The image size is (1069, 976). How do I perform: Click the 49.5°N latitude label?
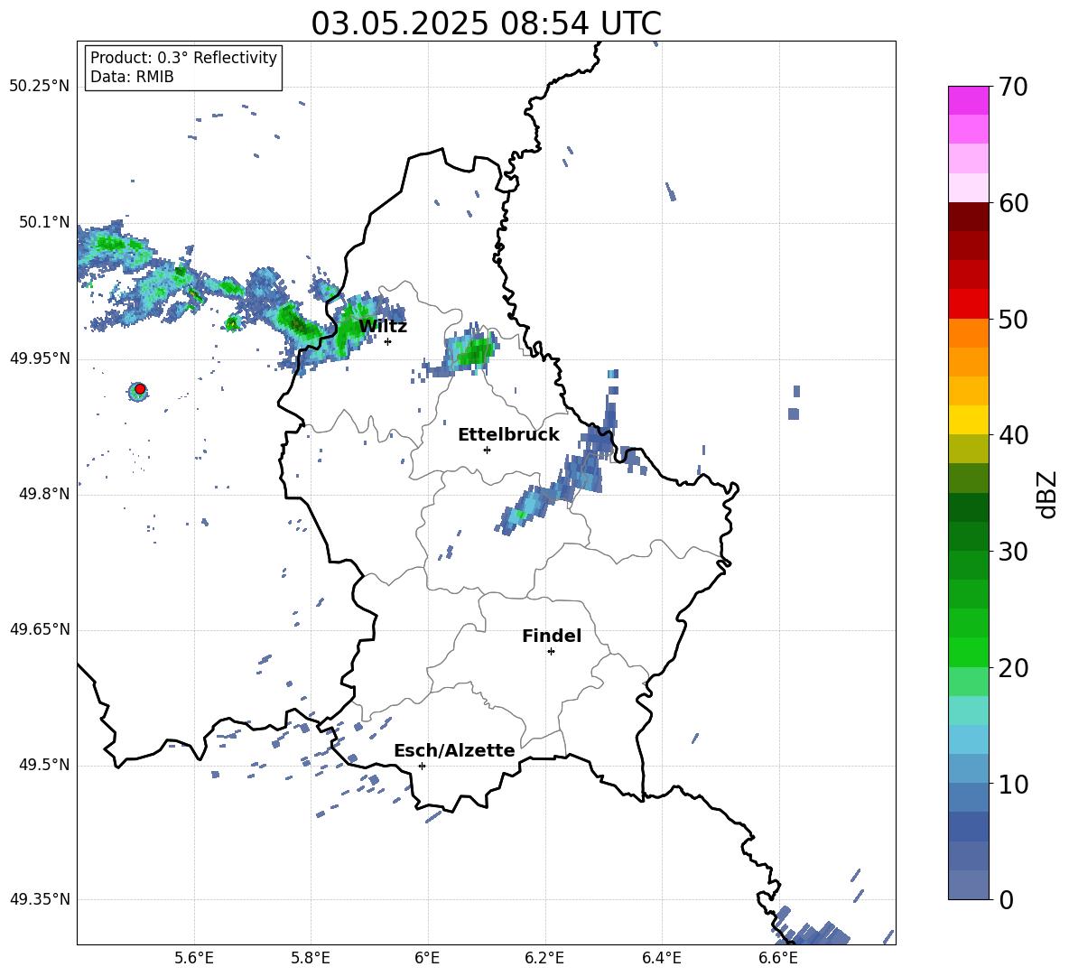click(44, 765)
